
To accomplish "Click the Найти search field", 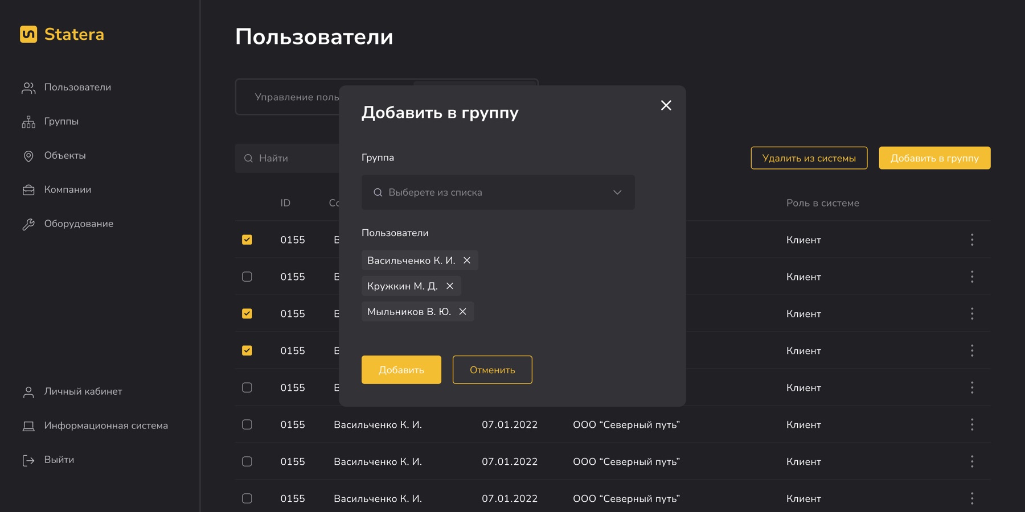I will click(x=288, y=158).
